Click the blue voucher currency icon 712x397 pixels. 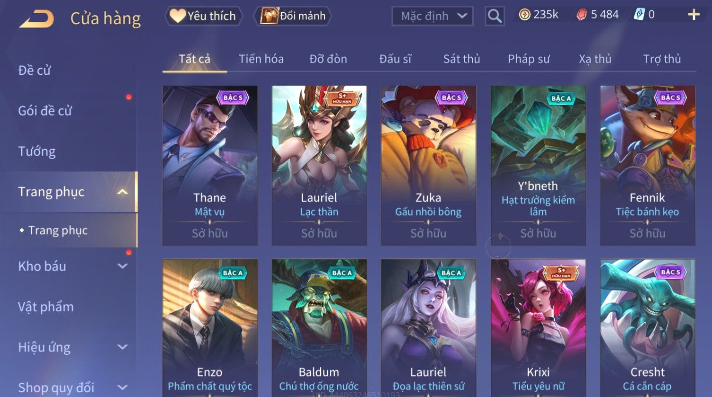639,15
